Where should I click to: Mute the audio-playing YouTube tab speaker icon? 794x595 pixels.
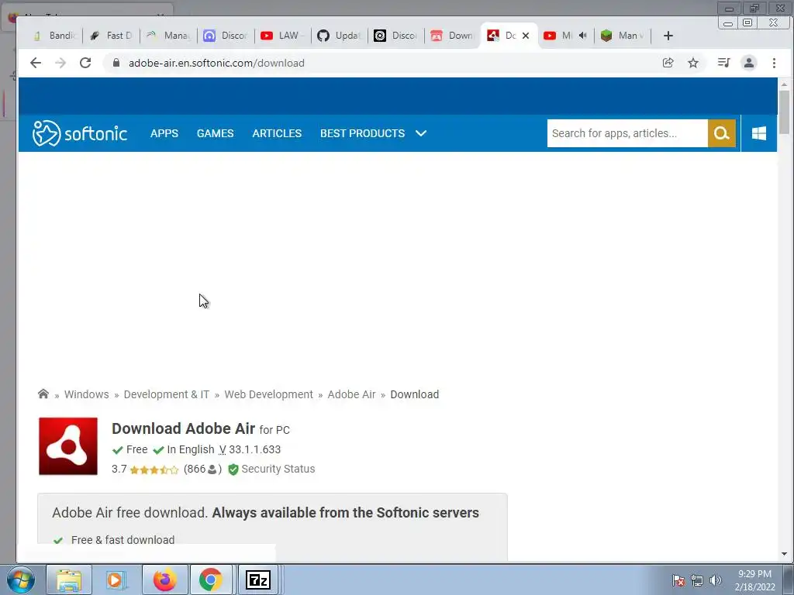(583, 36)
